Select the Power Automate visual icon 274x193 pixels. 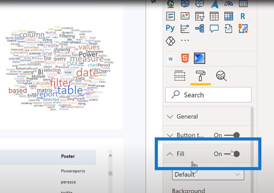click(200, 58)
